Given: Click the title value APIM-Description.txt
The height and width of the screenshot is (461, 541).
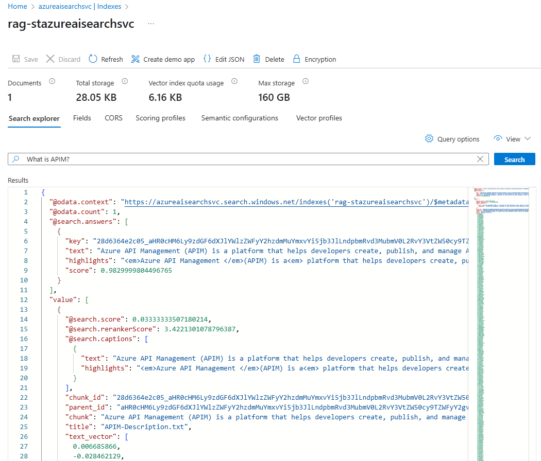Looking at the screenshot, I should click(145, 427).
